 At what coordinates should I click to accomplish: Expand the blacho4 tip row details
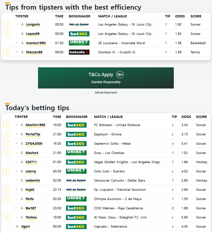6,153
